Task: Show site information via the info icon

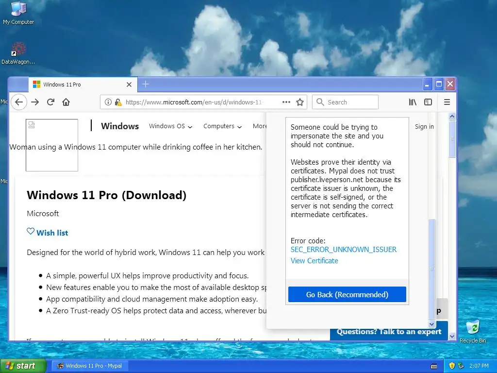Action: point(108,102)
